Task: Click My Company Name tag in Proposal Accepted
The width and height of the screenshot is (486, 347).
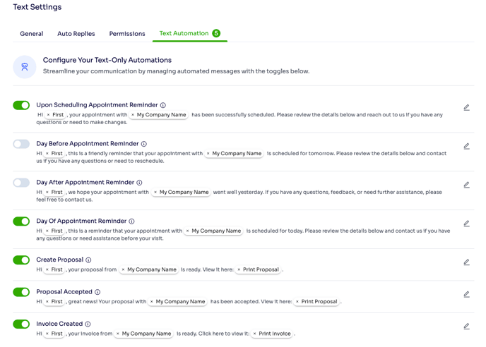Action: pyautogui.click(x=180, y=302)
